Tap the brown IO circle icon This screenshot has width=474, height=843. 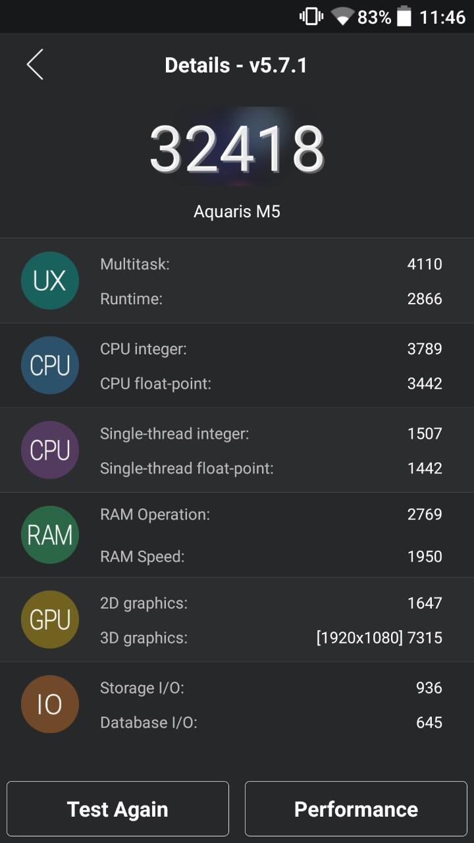[x=50, y=704]
